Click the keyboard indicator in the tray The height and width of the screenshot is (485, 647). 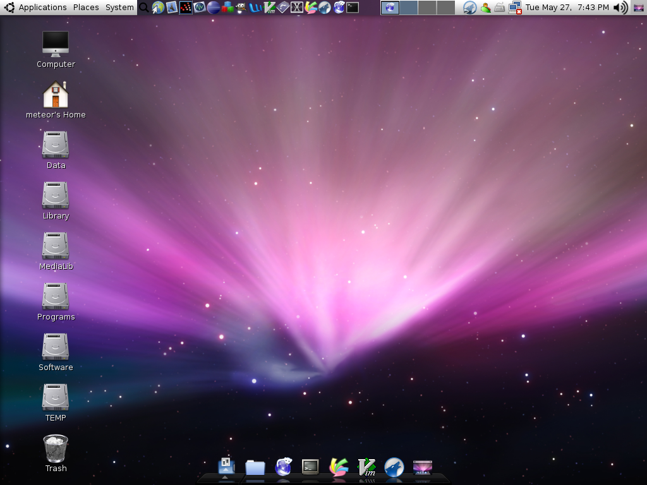tap(500, 8)
